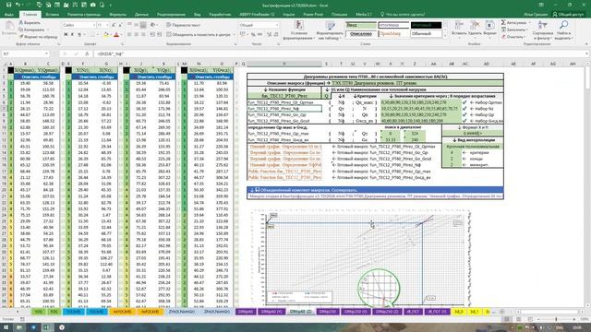Click Очистить столбцы button in columns F-G
Image resolution: width=591 pixels, height=332 pixels.
(x=94, y=77)
